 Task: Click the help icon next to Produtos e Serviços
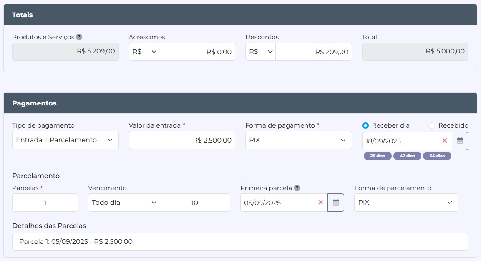[80, 37]
